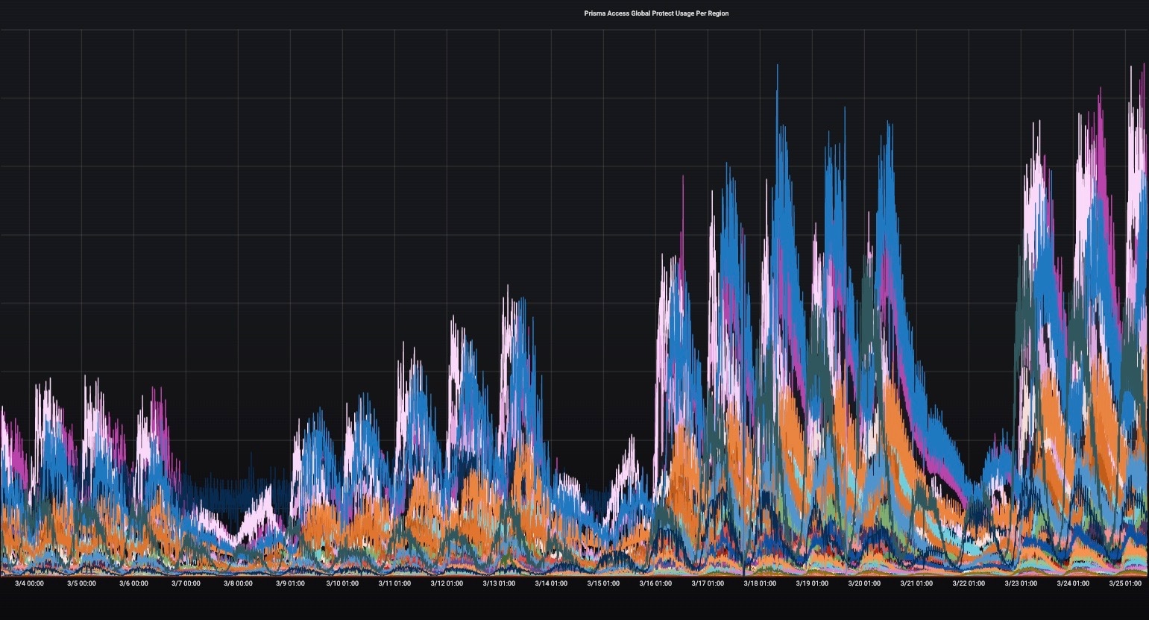Click the 3/15 01:00 time axis label
Screen dimensions: 1149x620
point(603,583)
